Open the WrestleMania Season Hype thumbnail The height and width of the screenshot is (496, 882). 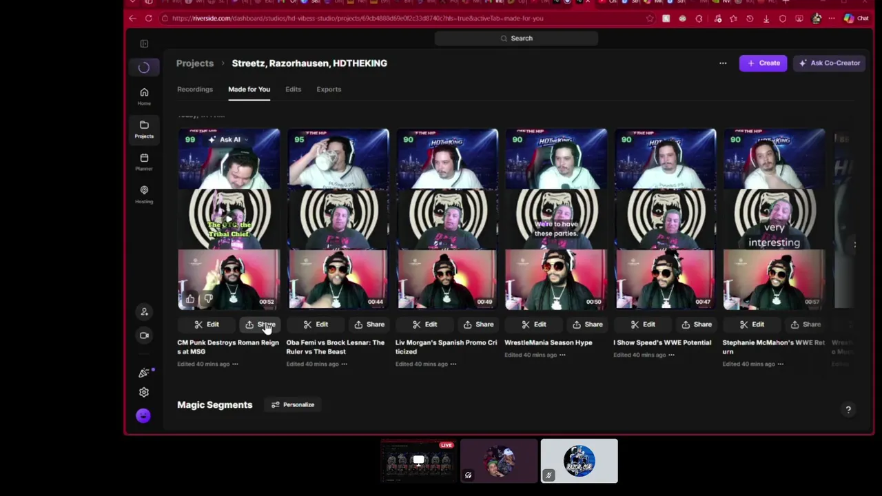click(x=556, y=219)
